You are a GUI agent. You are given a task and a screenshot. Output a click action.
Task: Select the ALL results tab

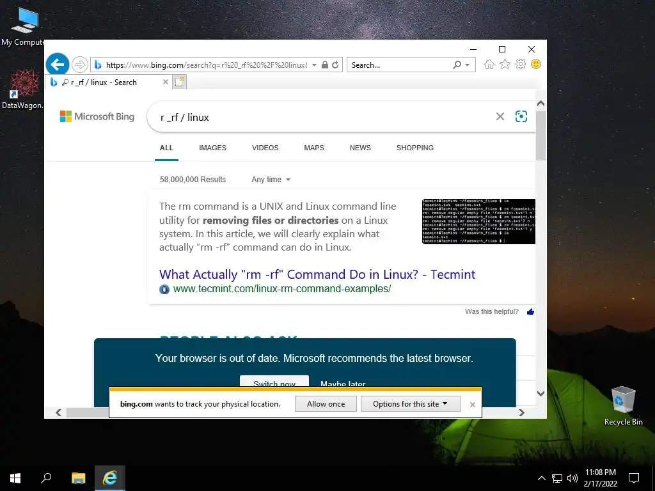166,148
